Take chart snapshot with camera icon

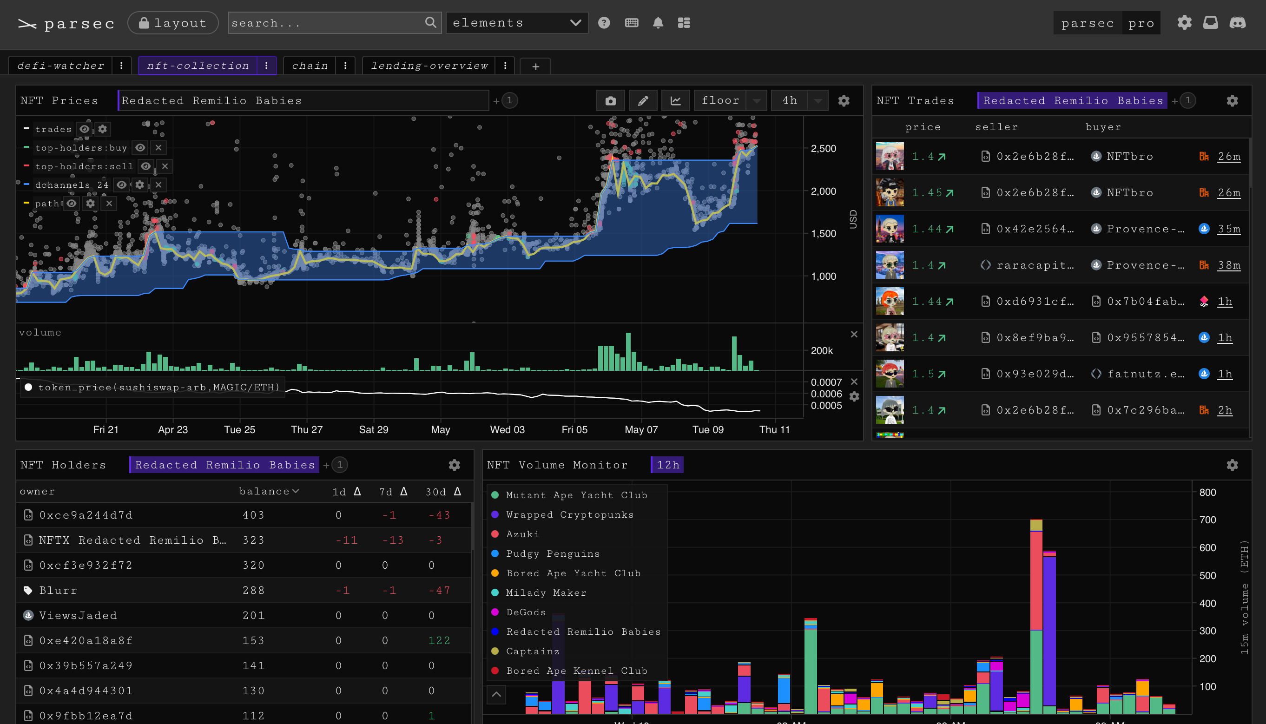[611, 101]
